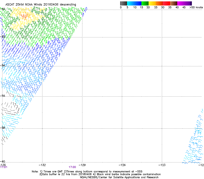The image size is (204, 179).
Task: Click the NOAA/NESDIS credit line
Action: 119,177
